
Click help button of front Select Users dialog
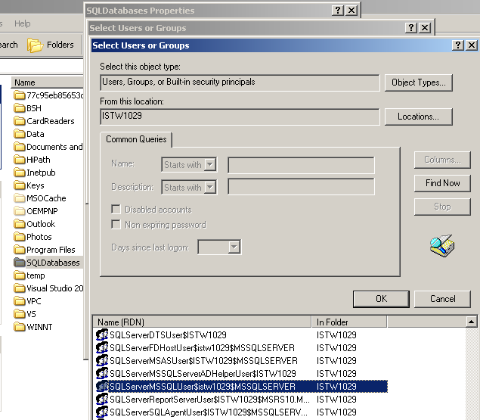click(458, 45)
